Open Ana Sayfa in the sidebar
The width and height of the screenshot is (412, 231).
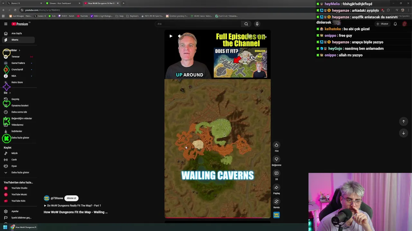tap(18, 33)
